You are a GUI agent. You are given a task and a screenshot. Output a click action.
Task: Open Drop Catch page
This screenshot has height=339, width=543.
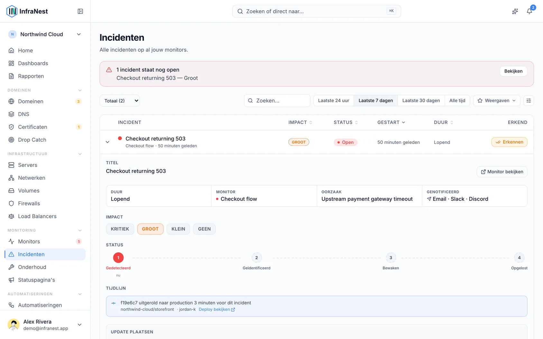[x=45, y=140]
